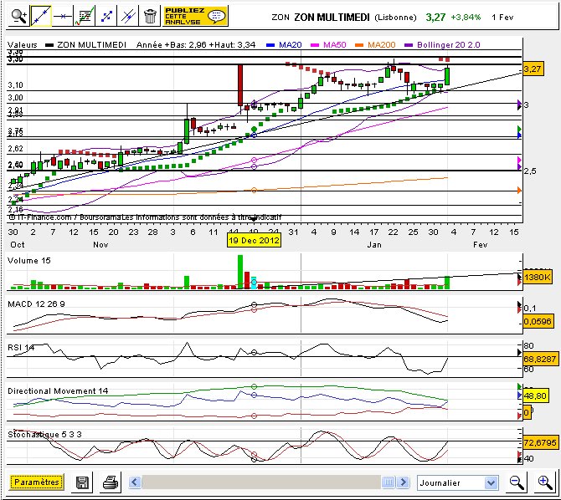This screenshot has width=561, height=500.
Task: Toggle the MA50 legend indicator
Action: pyautogui.click(x=328, y=45)
